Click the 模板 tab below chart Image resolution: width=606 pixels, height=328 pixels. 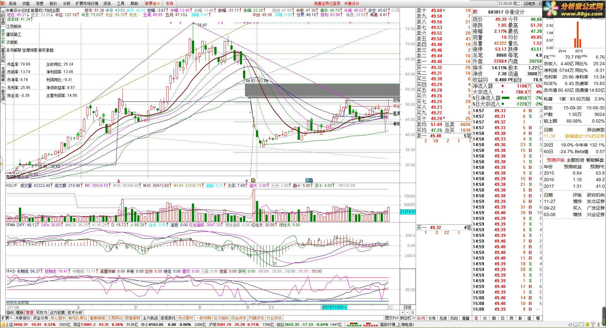coord(20,313)
